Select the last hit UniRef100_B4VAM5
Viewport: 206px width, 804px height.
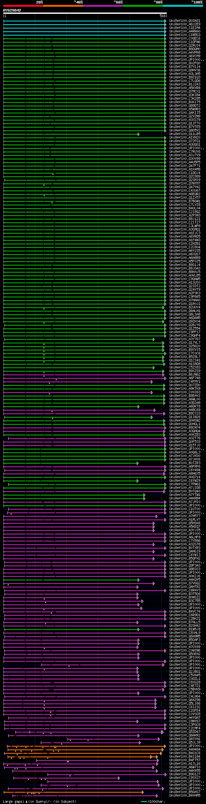coord(185,796)
